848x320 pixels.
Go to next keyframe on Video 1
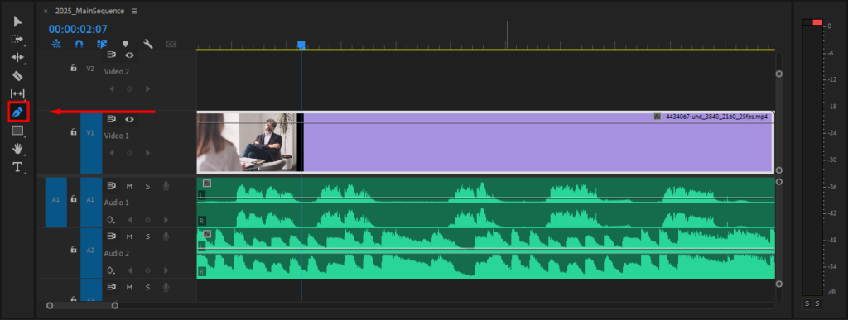click(x=147, y=153)
